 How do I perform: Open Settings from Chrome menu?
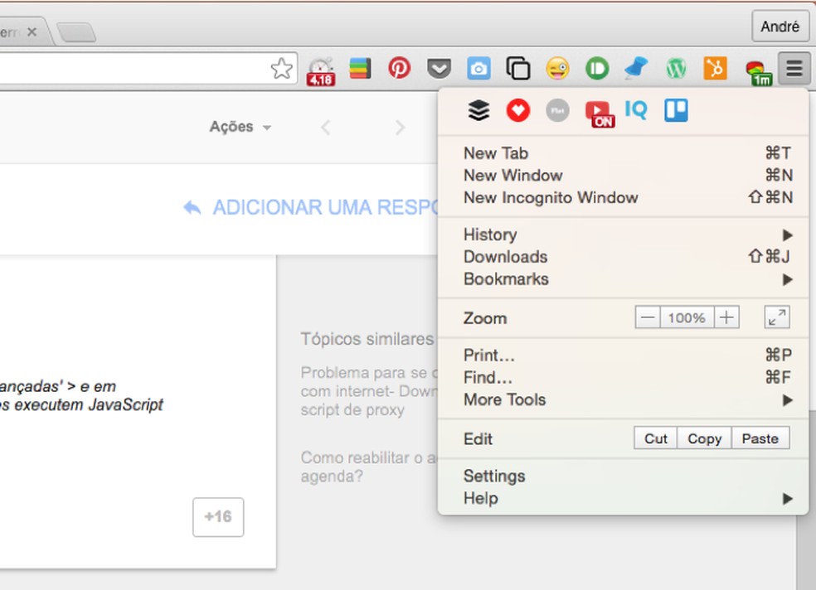624,476
